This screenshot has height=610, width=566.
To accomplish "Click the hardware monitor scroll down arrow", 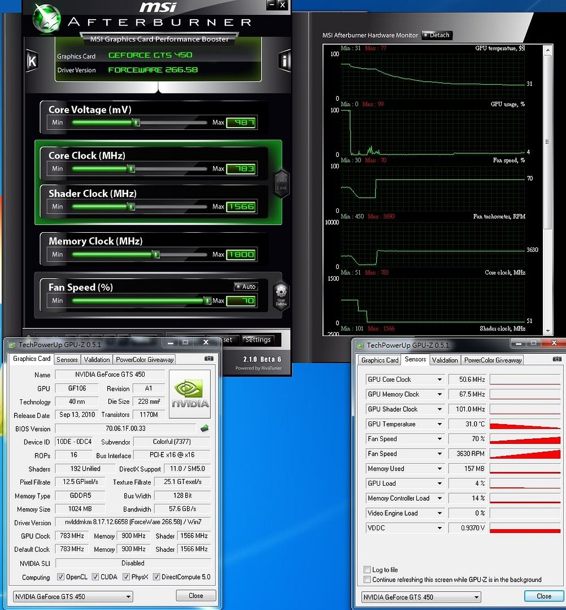I will click(548, 331).
